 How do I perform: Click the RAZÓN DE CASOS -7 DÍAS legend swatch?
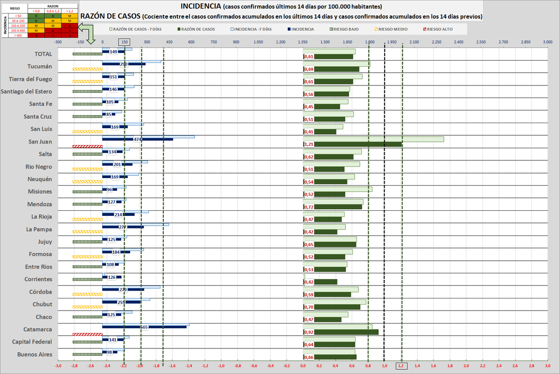110,29
